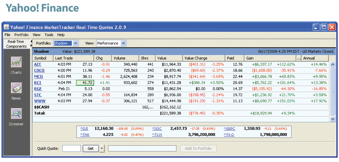Click the ($5,155.92) gain cell
The width and height of the screenshot is (339, 162).
click(x=262, y=89)
